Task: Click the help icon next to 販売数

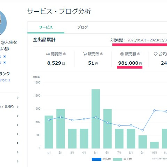Action: coord(102,54)
